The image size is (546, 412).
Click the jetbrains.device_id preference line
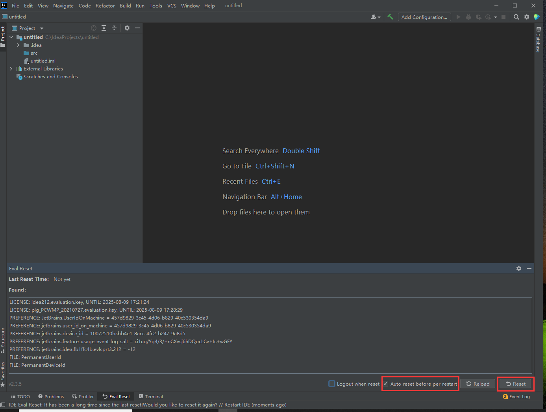click(x=97, y=334)
